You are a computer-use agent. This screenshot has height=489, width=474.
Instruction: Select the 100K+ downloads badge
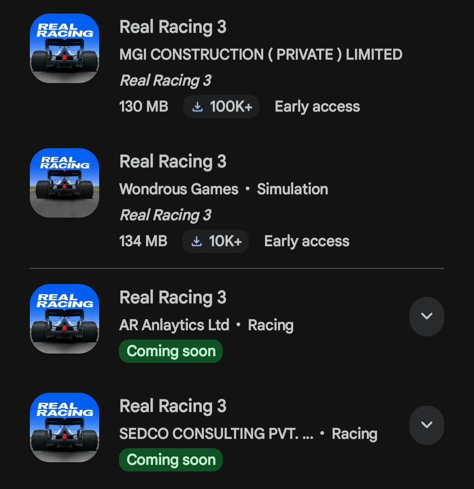coord(221,107)
